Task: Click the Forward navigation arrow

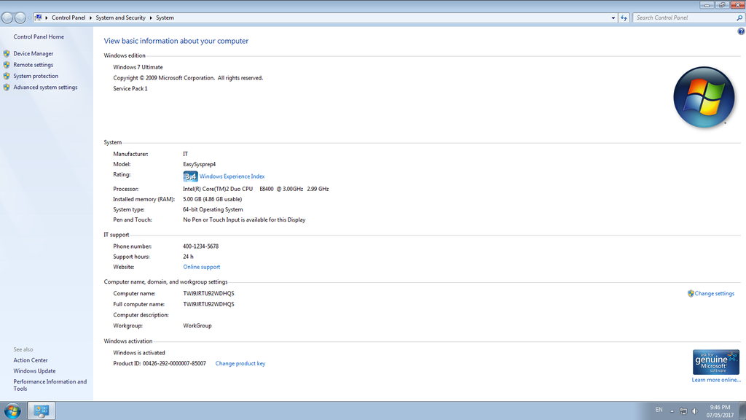Action: 20,18
